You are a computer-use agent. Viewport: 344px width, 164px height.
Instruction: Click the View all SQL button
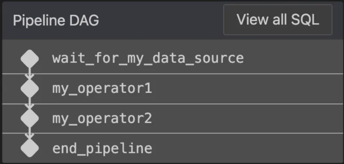(278, 20)
